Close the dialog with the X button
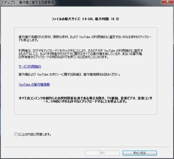The width and height of the screenshot is (174, 159). click(x=167, y=2)
